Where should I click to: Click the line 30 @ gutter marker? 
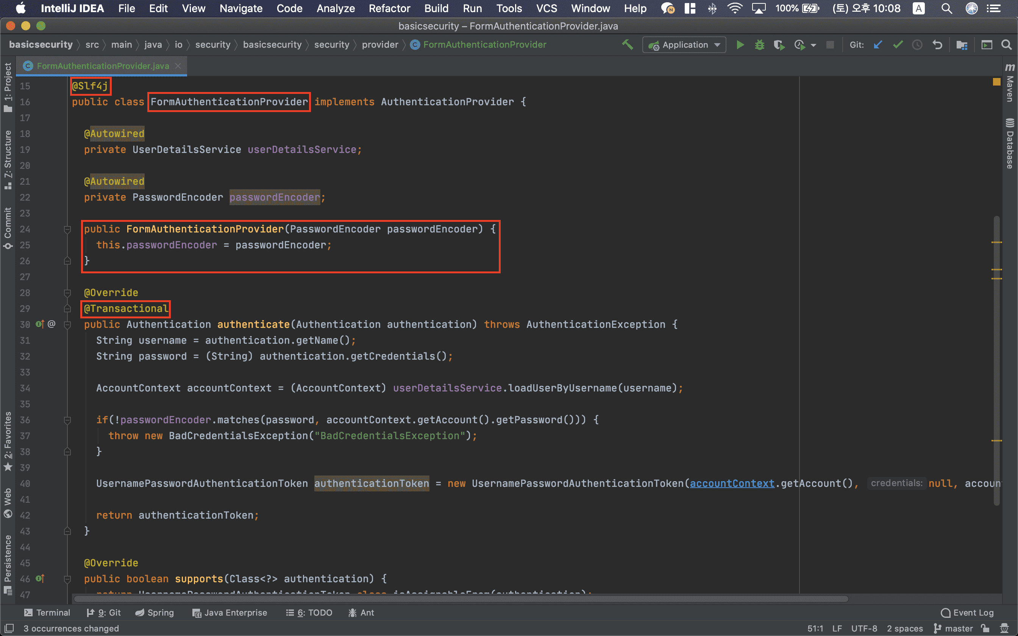(x=52, y=324)
